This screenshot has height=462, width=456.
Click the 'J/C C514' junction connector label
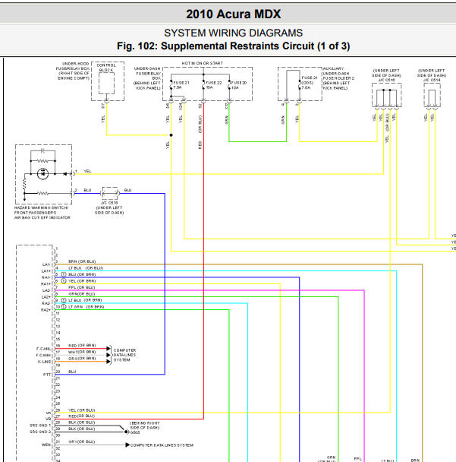point(432,80)
